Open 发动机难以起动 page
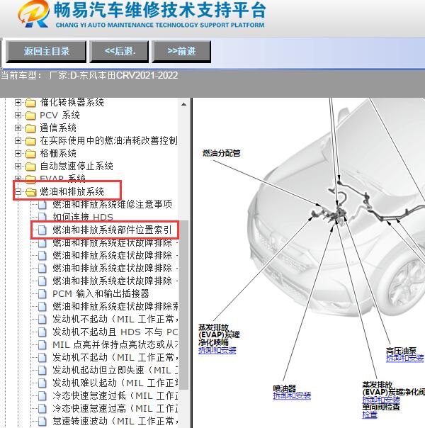Screen dimensions: 425x428 point(115,383)
